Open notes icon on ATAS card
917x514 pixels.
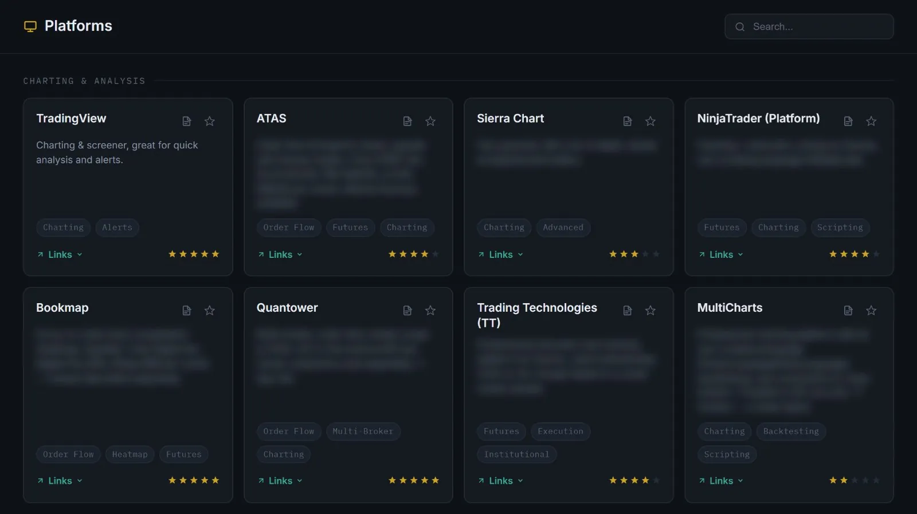click(x=407, y=121)
